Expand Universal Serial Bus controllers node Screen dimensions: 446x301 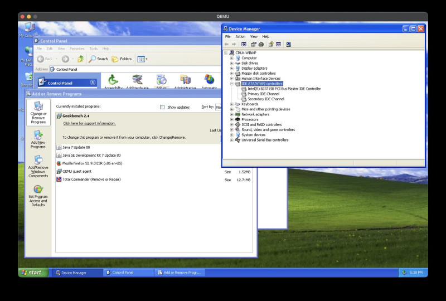[x=231, y=140]
